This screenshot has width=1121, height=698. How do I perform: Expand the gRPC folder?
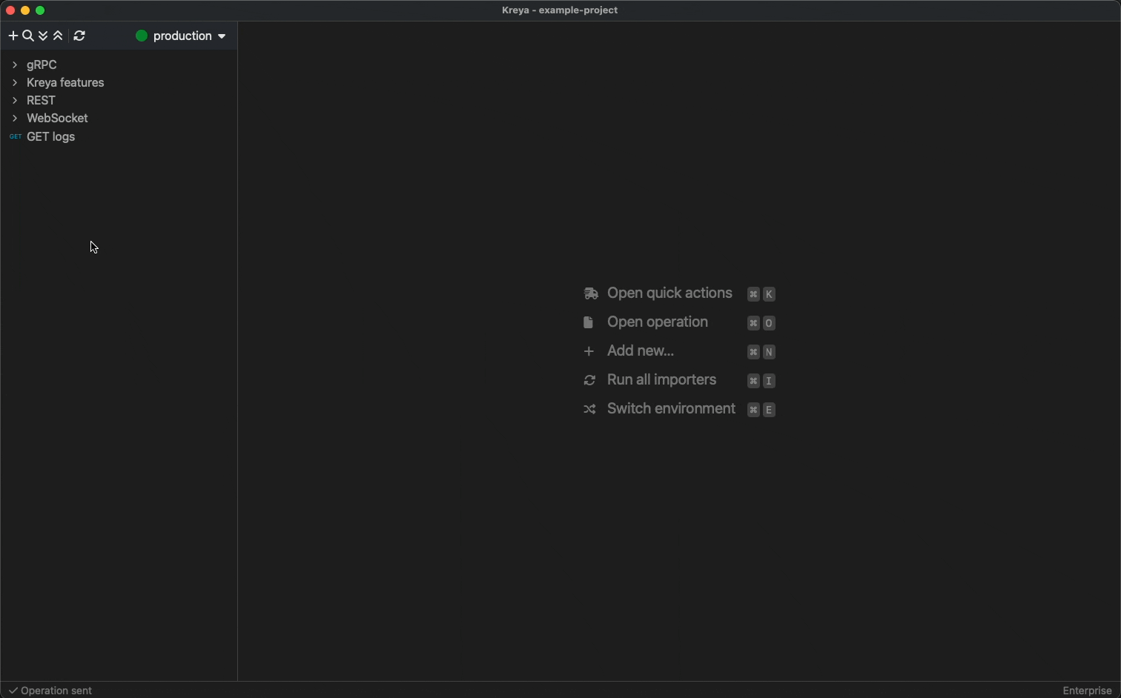(15, 65)
